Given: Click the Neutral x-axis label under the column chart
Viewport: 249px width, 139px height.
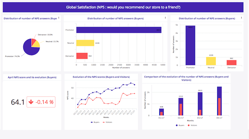Looking at the screenshot, I should click(x=211, y=68).
